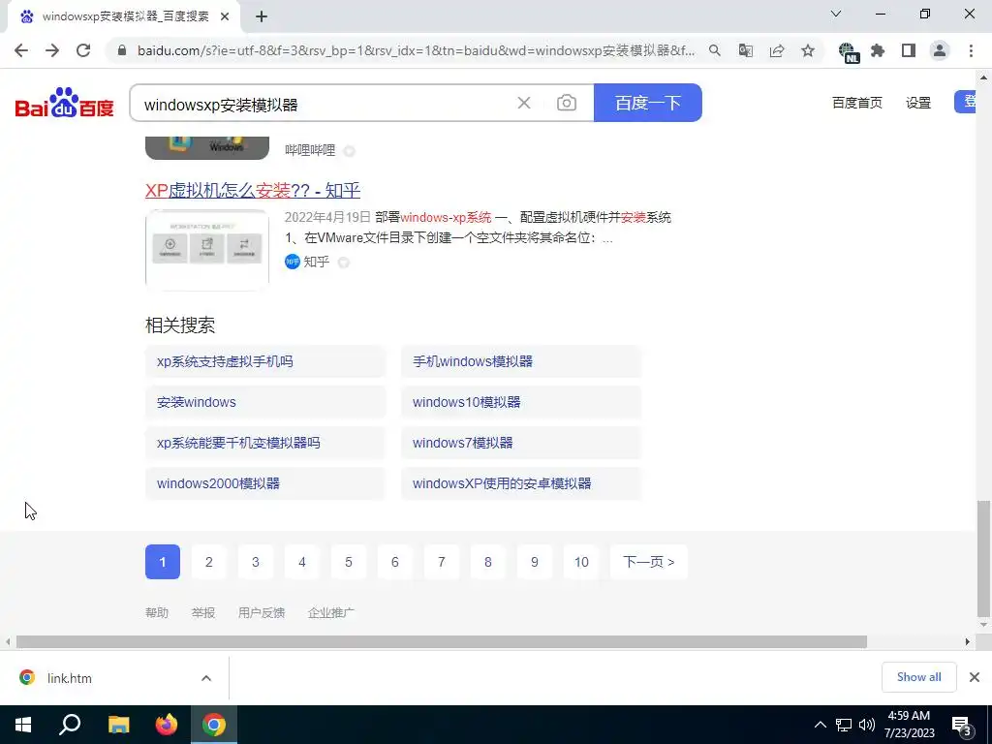This screenshot has height=744, width=992.
Task: Open the NL globe extension icon
Action: pos(848,51)
